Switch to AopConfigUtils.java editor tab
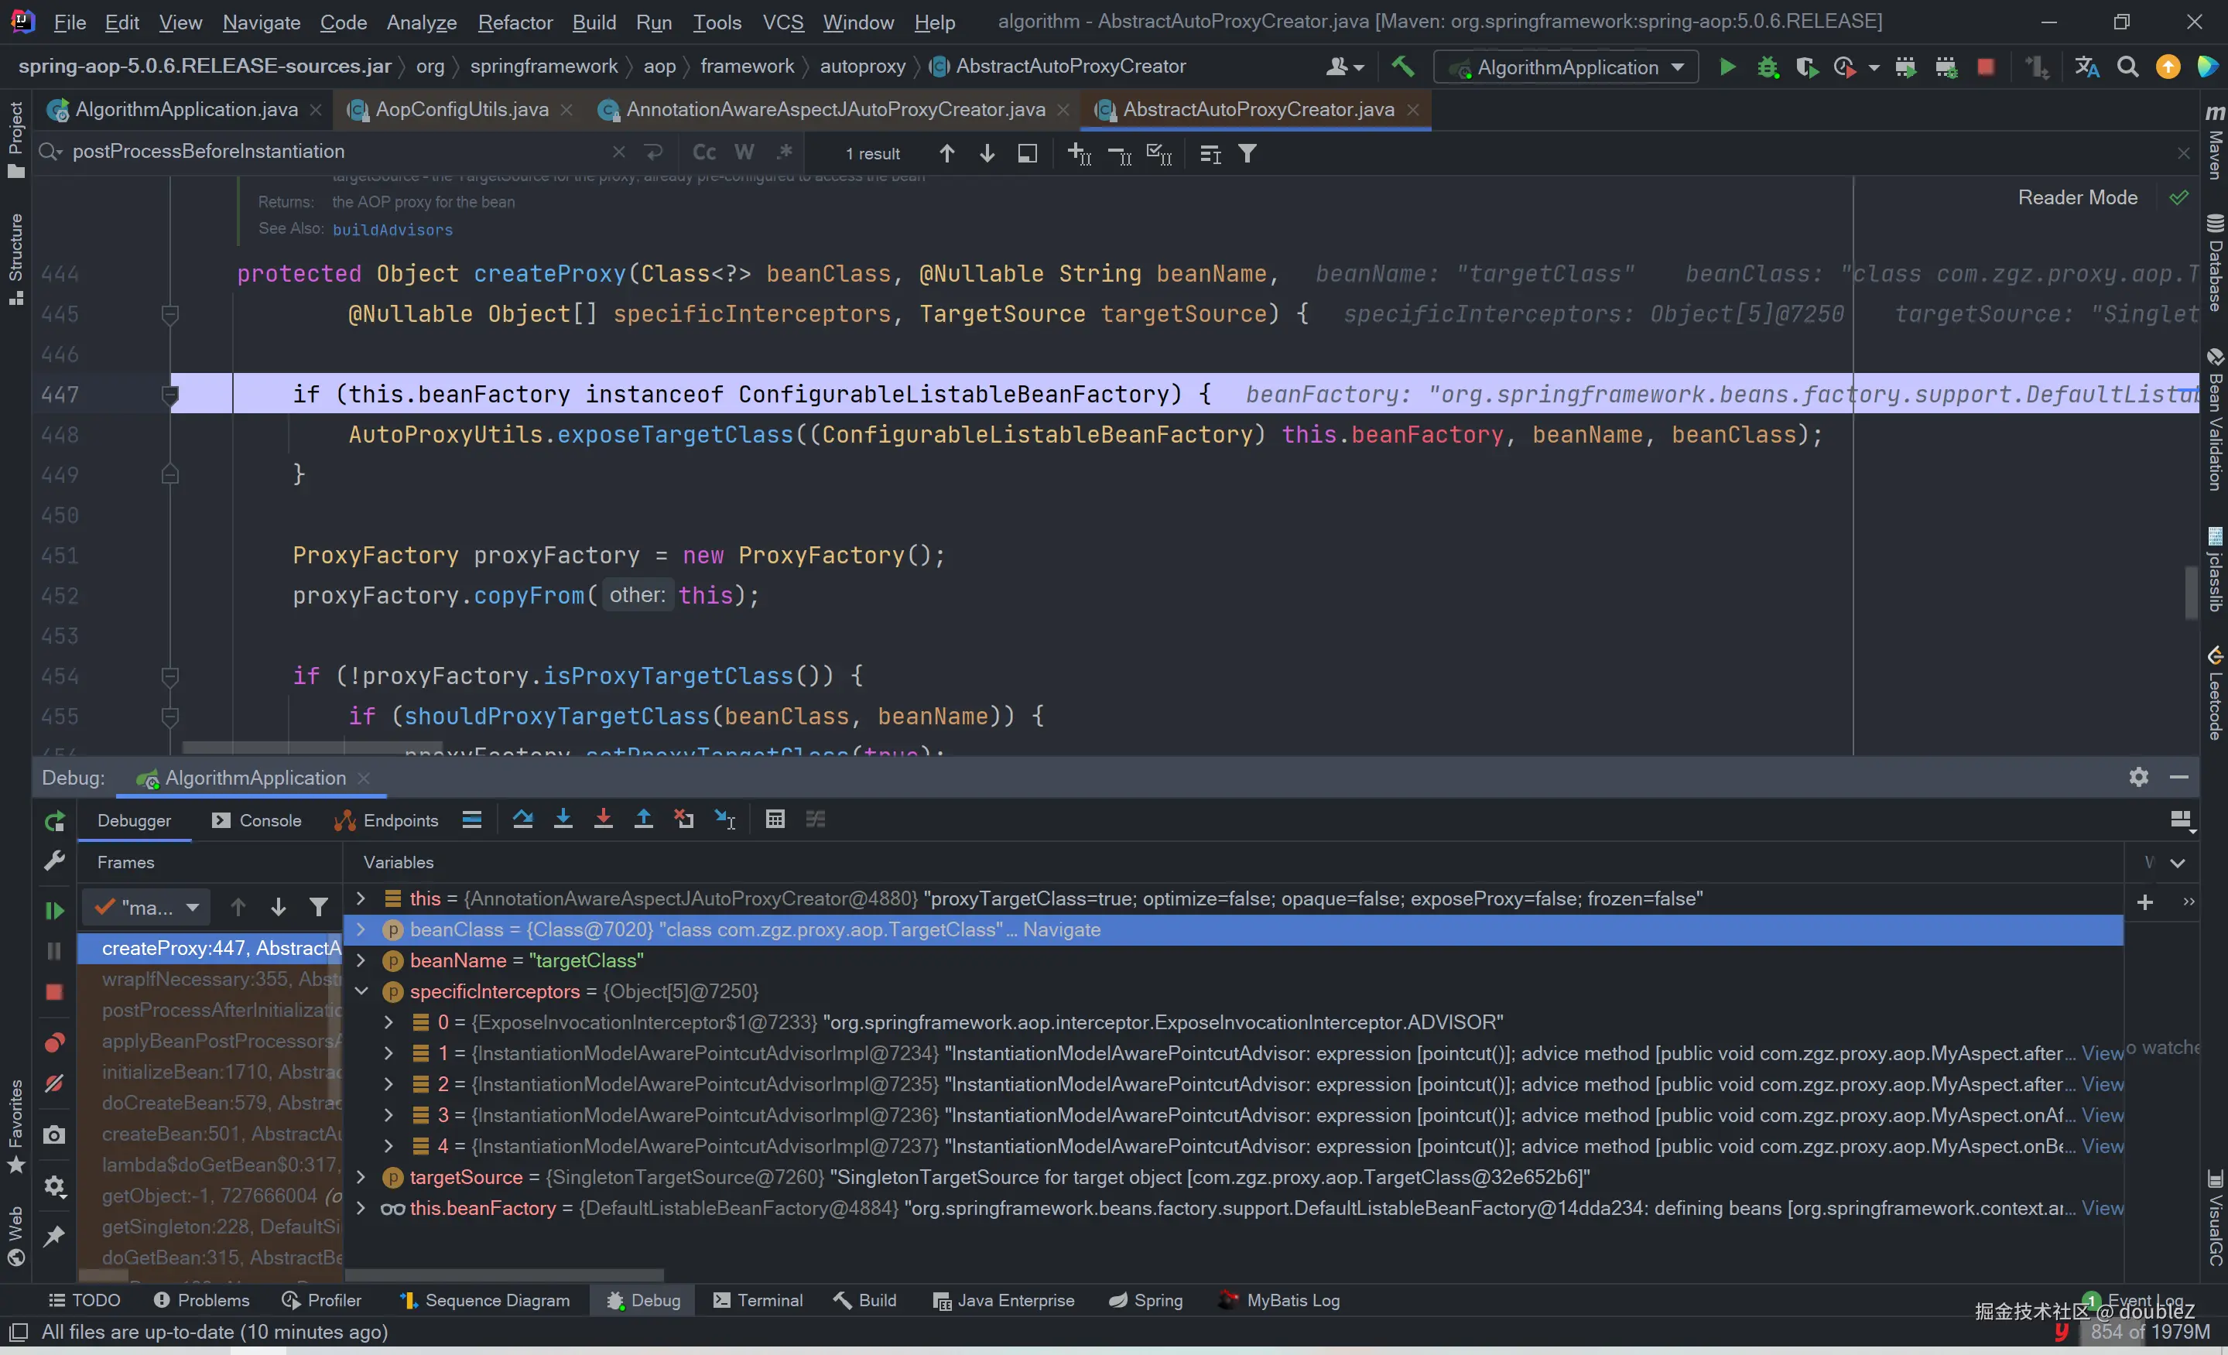2228x1355 pixels. point(461,109)
